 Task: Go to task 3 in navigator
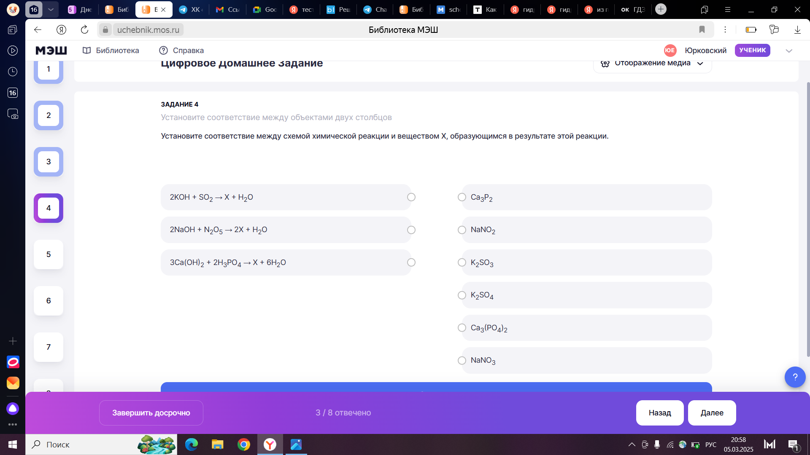point(49,162)
